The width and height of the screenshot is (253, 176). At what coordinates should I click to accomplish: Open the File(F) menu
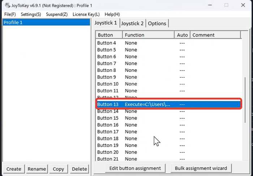[x=10, y=14]
